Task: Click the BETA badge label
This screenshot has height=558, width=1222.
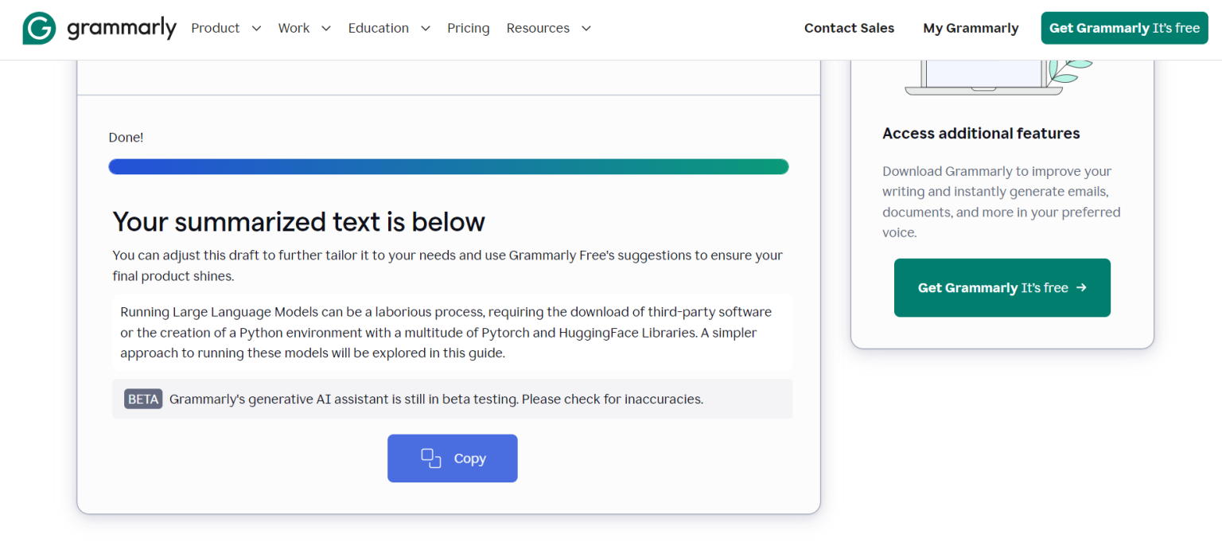Action: (143, 399)
